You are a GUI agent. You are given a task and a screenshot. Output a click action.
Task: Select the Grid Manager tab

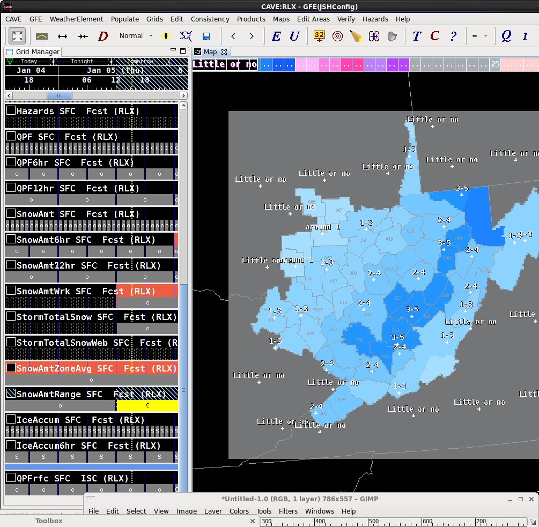click(33, 51)
